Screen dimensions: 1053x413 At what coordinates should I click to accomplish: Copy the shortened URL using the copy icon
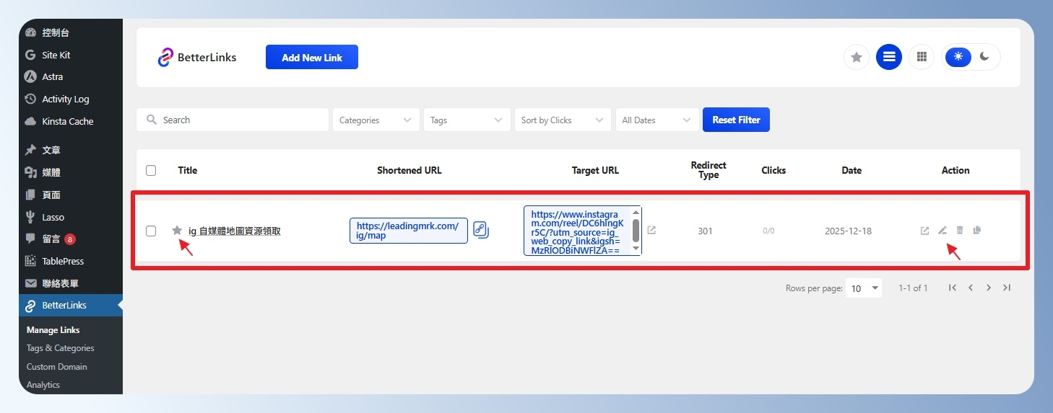(x=481, y=231)
